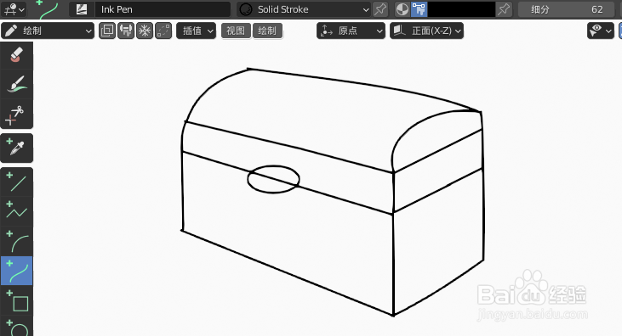This screenshot has height=336, width=622.
Task: Toggle additive drawing snowflake icon
Action: tap(145, 31)
